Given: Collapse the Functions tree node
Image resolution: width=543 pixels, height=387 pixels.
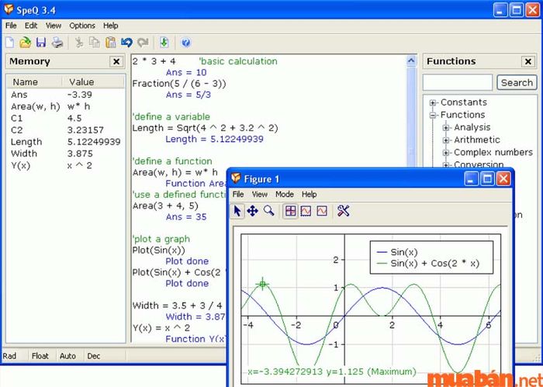Looking at the screenshot, I should (433, 115).
